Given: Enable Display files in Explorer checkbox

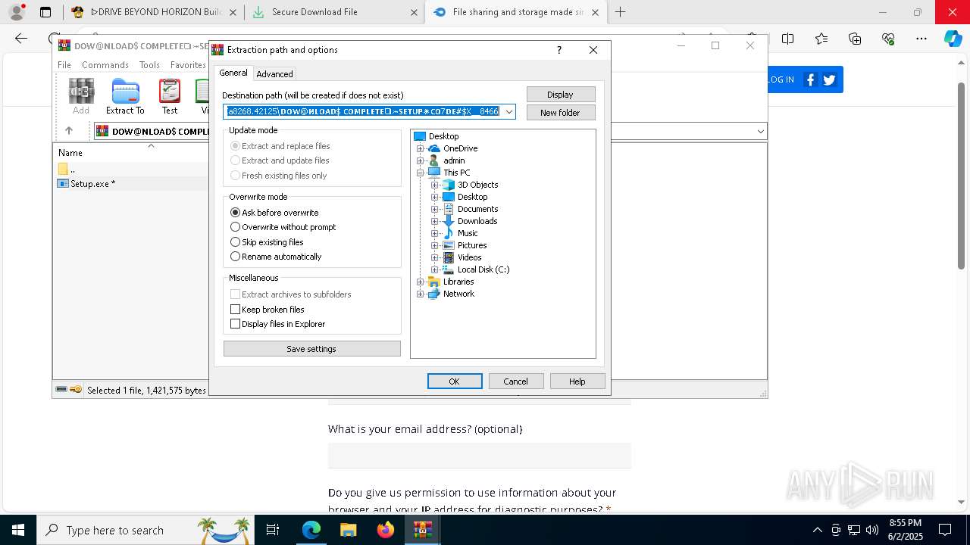Looking at the screenshot, I should pos(235,324).
